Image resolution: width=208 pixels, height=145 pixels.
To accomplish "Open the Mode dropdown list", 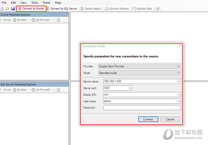I will click(178, 73).
